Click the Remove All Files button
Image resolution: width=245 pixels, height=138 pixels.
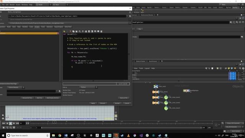(x=27, y=98)
